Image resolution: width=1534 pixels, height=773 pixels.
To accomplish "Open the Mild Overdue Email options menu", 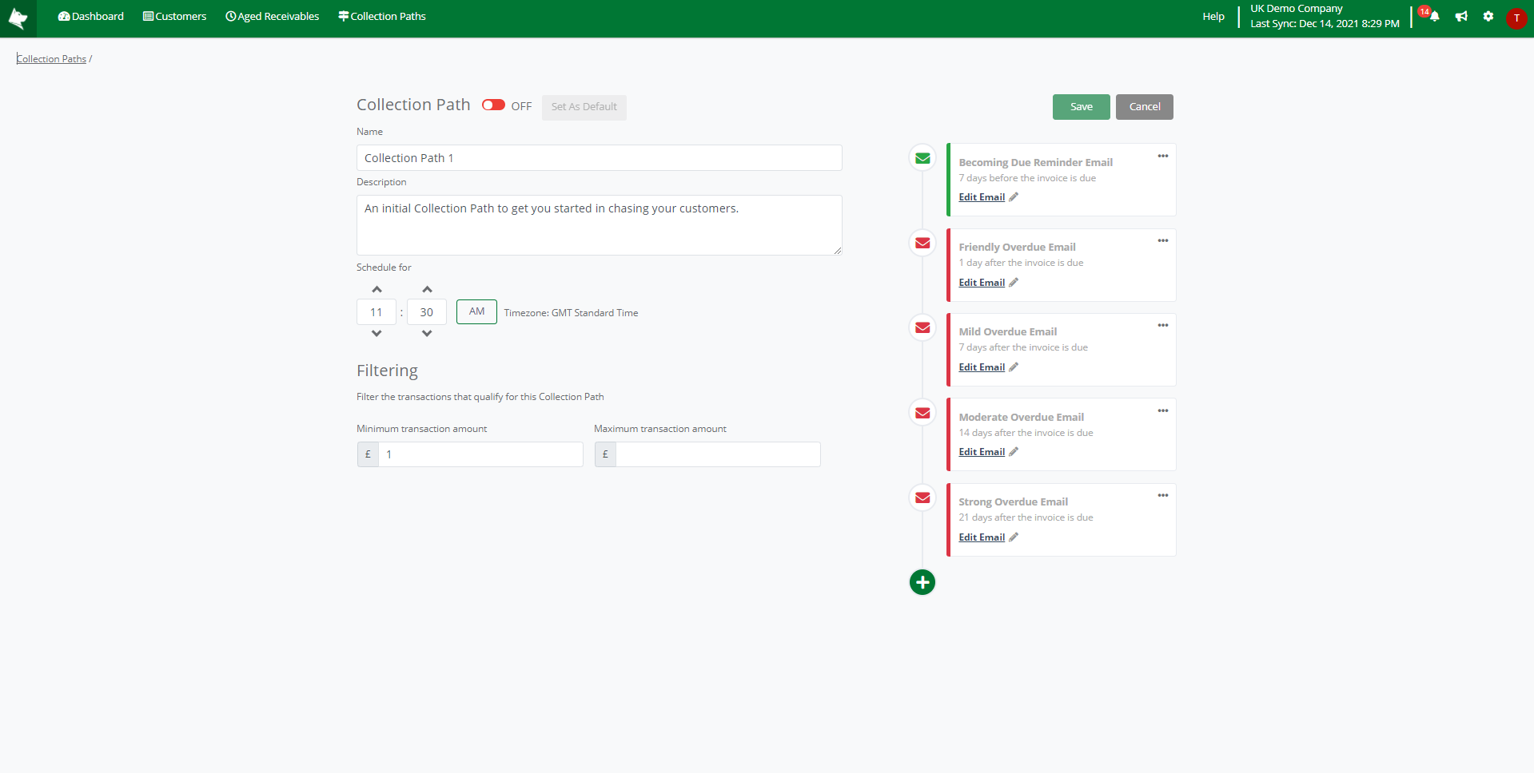I will click(1162, 325).
